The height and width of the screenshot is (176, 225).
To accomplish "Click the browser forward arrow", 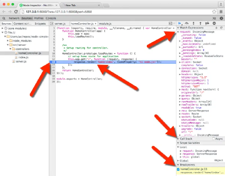I will pyautogui.click(x=10, y=12).
